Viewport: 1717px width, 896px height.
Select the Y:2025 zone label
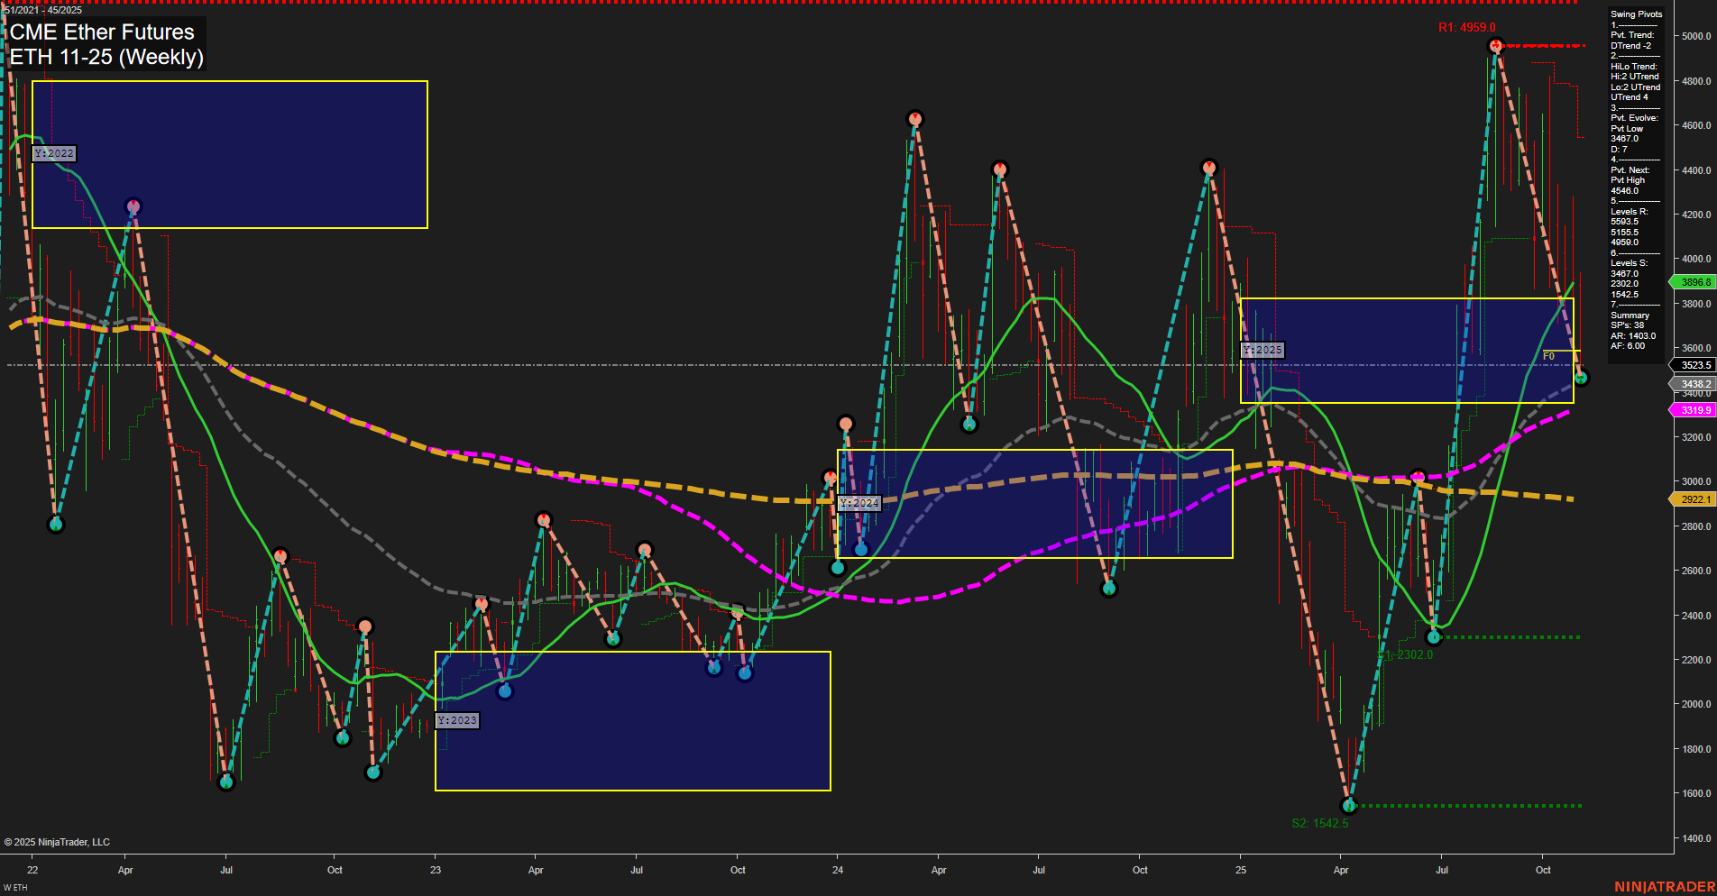[1262, 350]
